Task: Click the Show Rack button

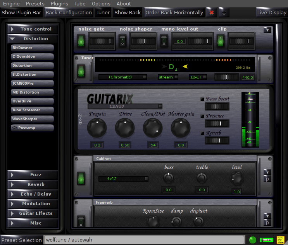Action: pos(128,12)
